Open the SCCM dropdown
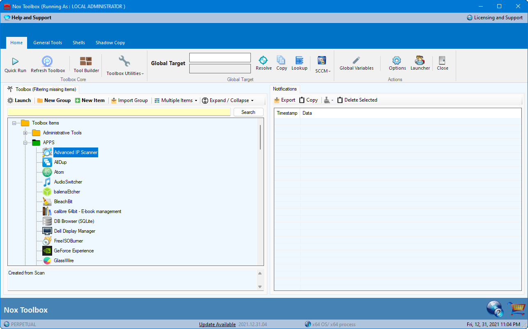 [323, 65]
